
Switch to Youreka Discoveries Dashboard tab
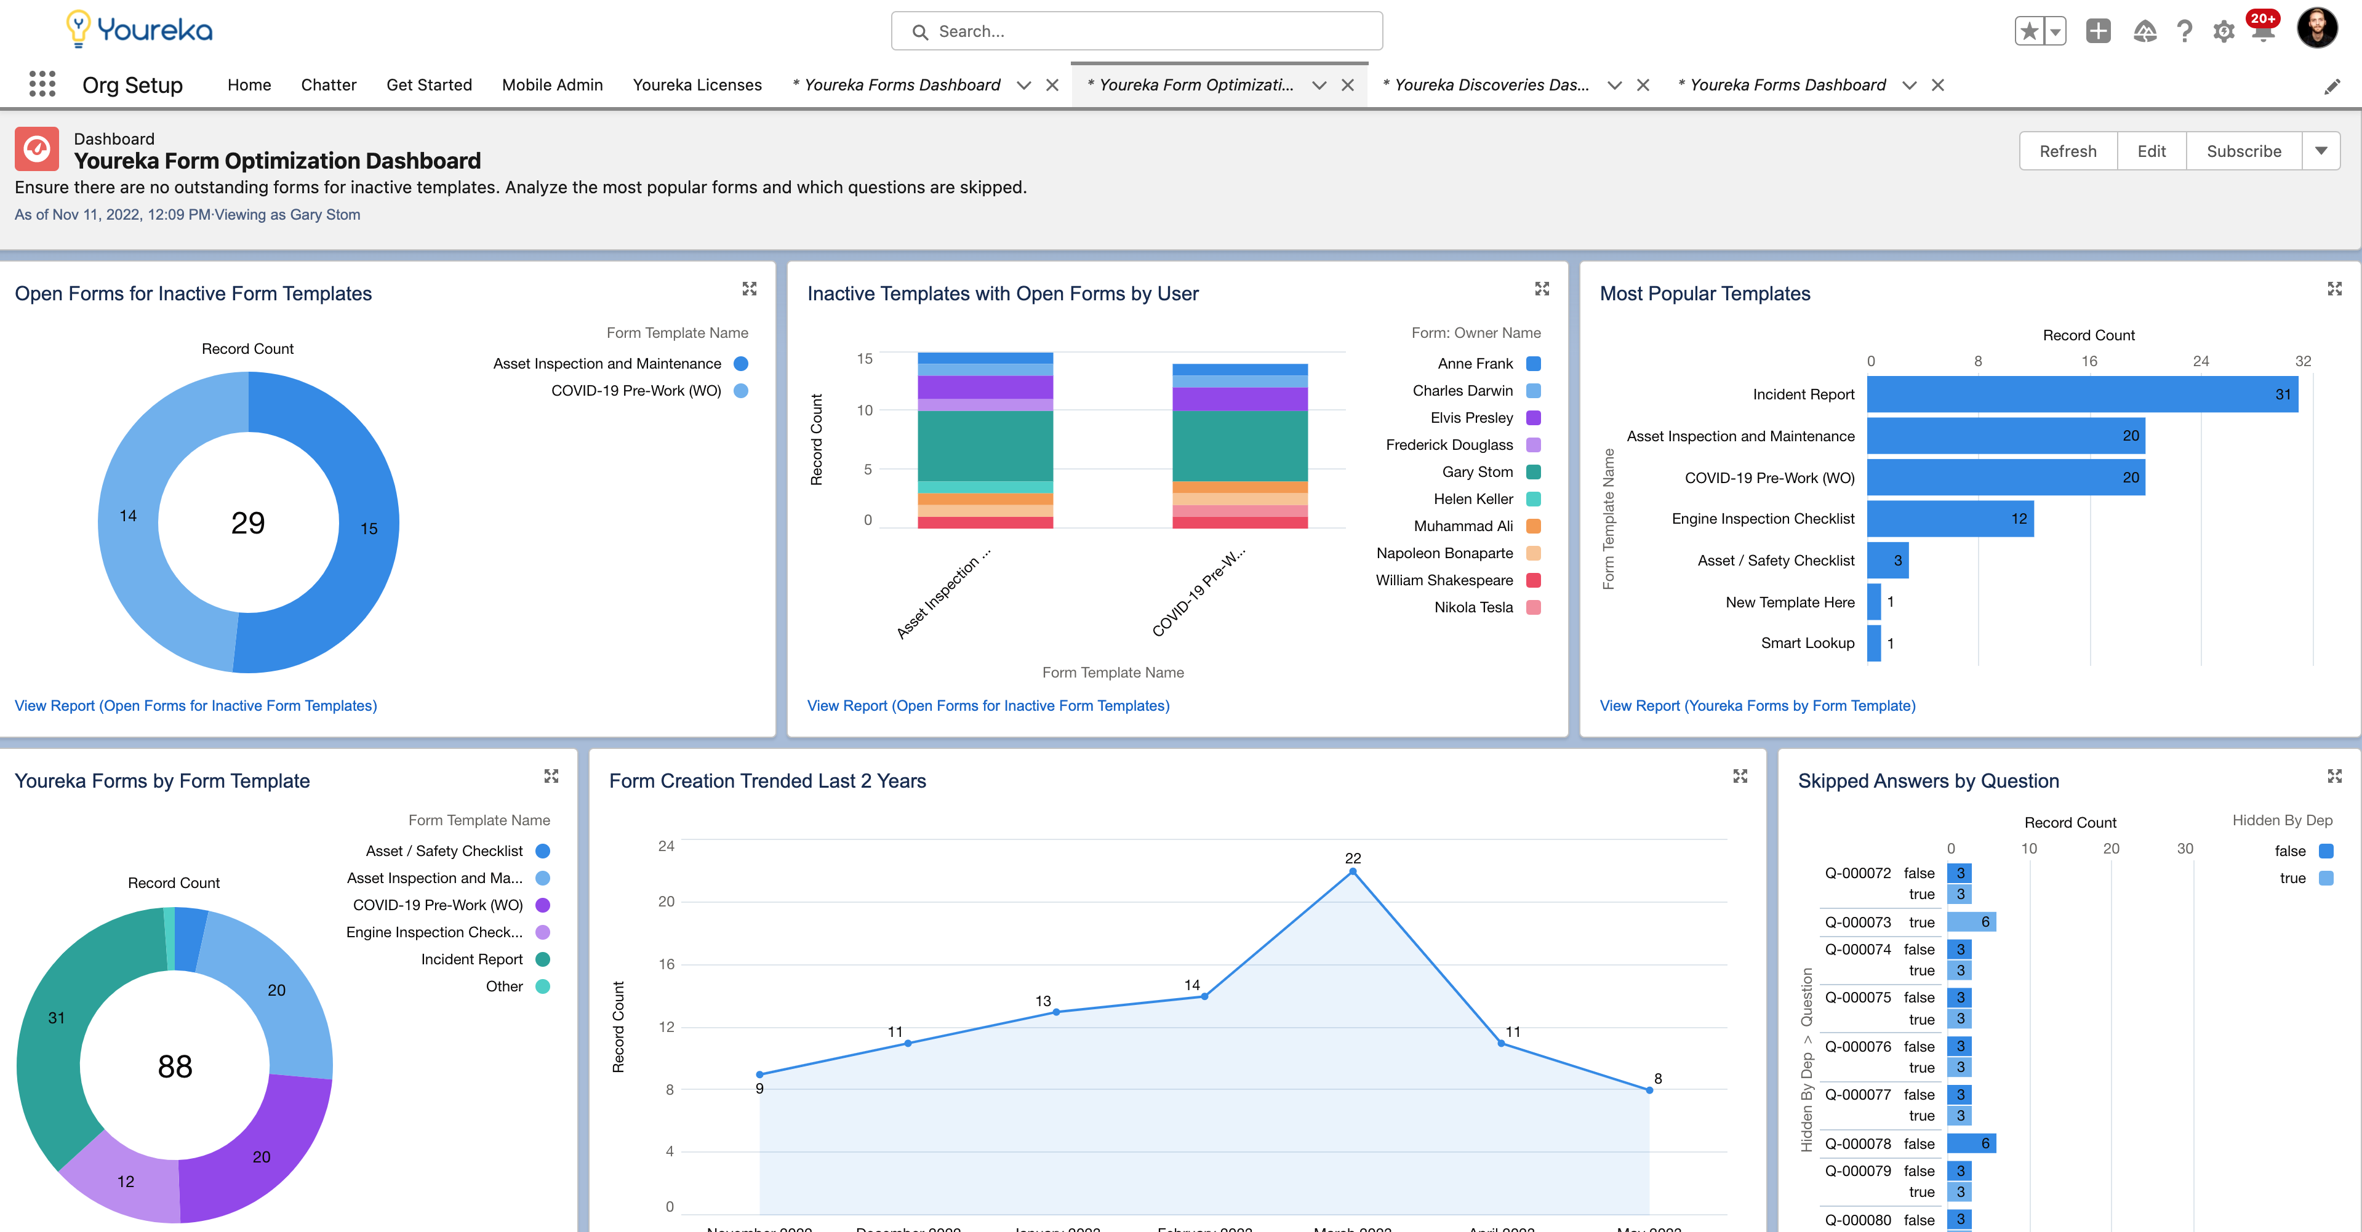[x=1486, y=86]
